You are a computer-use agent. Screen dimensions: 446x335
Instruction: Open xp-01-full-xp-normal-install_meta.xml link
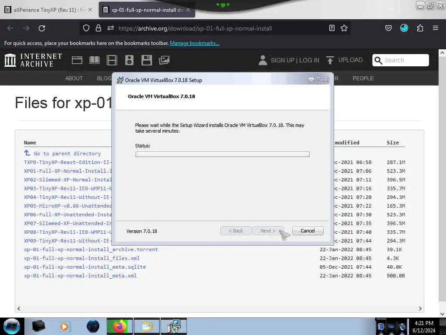(80, 276)
